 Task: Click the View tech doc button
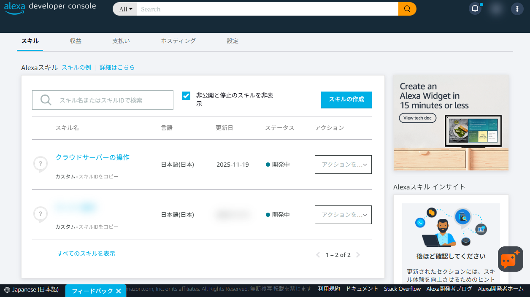(417, 118)
